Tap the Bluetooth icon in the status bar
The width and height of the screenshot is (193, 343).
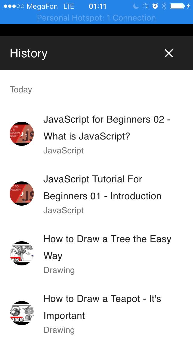(164, 6)
